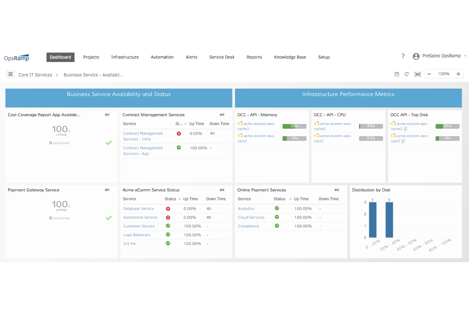Image resolution: width=469 pixels, height=312 pixels.
Task: Click the user avatar icon
Action: (416, 56)
